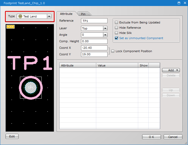Image resolution: width=188 pixels, height=145 pixels.
Task: Open the Type dropdown arrow
Action: point(49,16)
